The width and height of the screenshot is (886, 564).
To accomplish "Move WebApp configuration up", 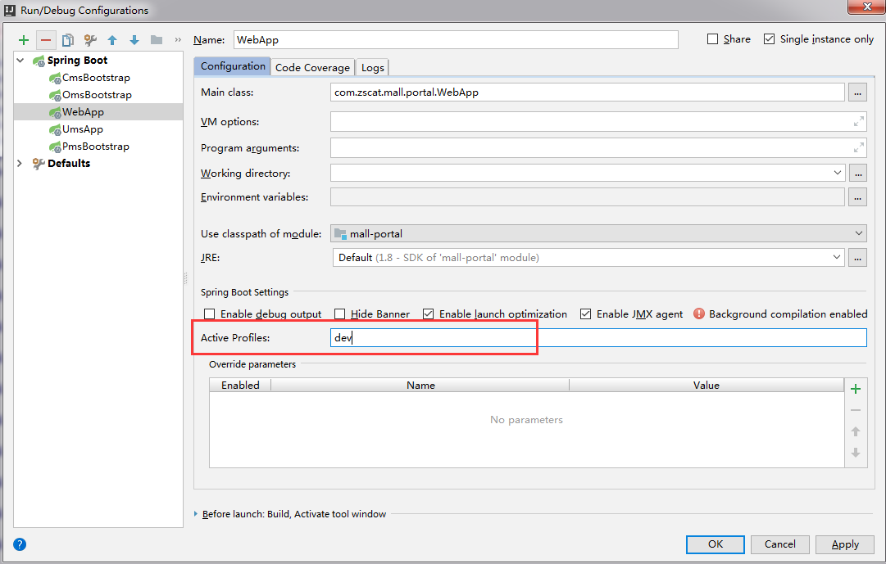I will (x=112, y=38).
